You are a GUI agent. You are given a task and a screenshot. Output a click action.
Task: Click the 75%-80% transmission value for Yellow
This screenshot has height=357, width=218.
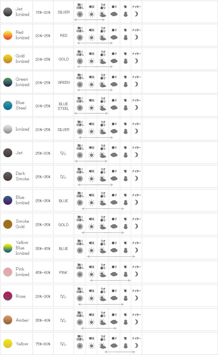(43, 344)
